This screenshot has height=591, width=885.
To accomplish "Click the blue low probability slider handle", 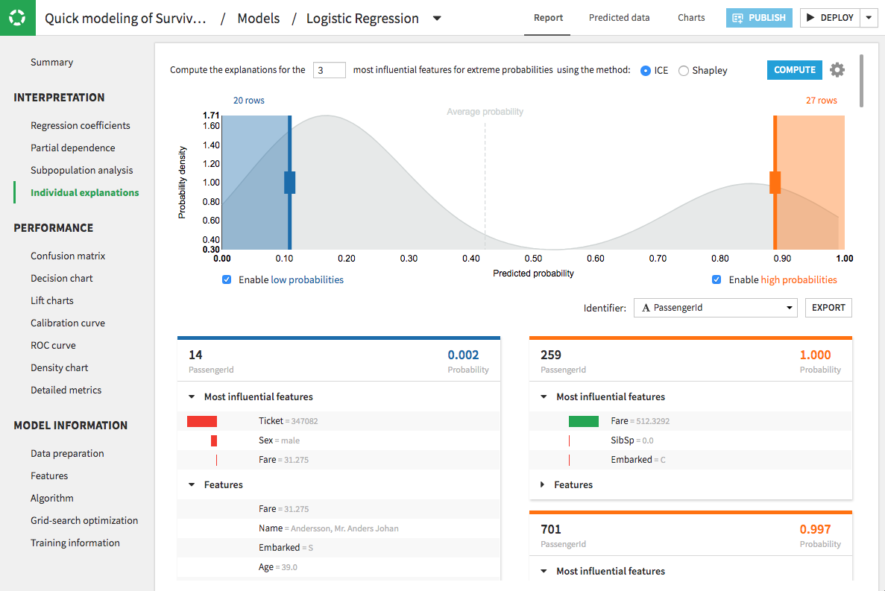I will point(290,183).
